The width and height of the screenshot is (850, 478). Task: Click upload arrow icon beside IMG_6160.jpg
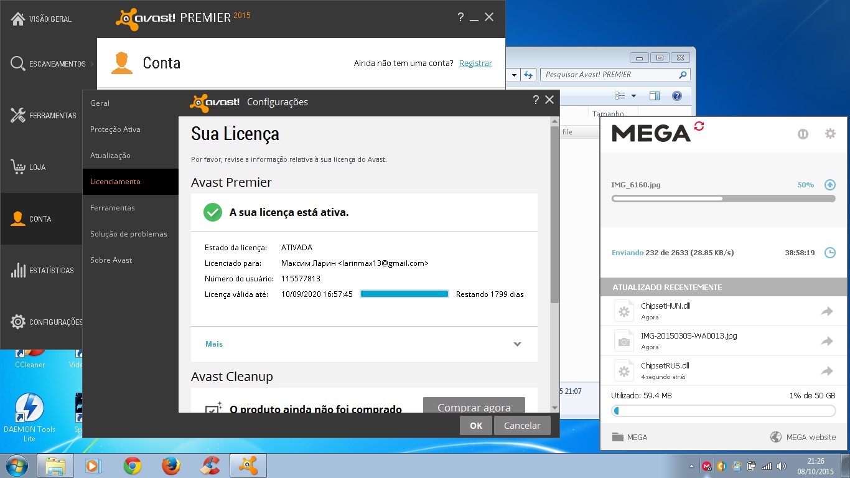click(x=829, y=184)
